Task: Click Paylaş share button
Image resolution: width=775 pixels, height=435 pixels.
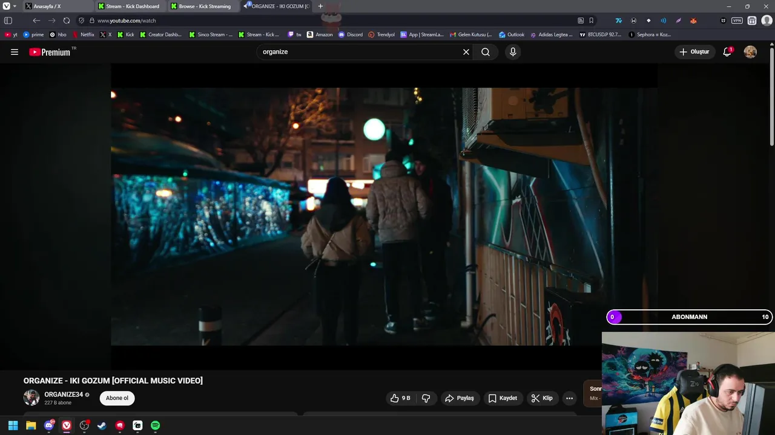Action: [x=459, y=398]
